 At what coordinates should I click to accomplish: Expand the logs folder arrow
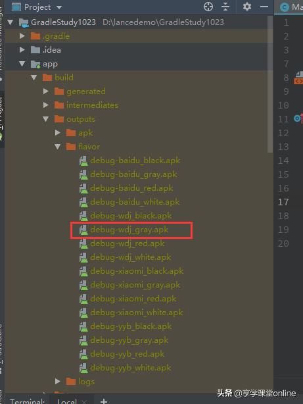58,381
